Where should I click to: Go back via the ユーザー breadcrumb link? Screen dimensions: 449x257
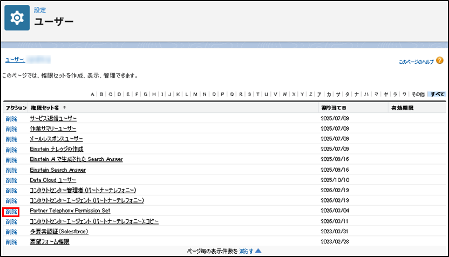[x=15, y=60]
